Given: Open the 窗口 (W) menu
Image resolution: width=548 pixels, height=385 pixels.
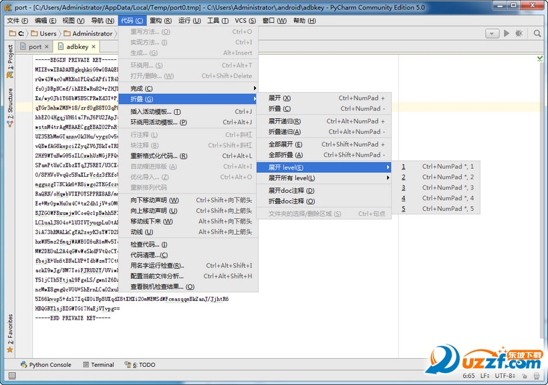Looking at the screenshot, I should pos(275,21).
